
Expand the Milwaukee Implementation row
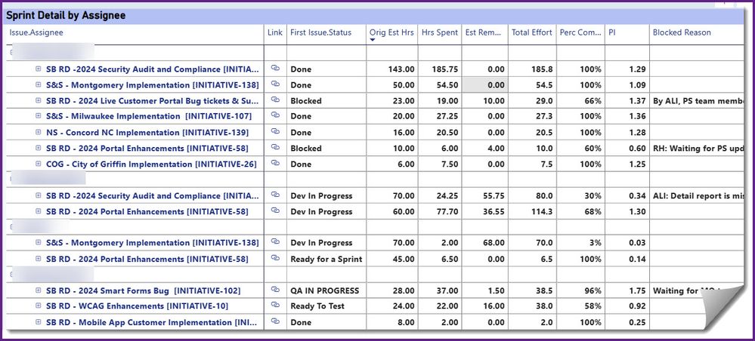pyautogui.click(x=39, y=116)
